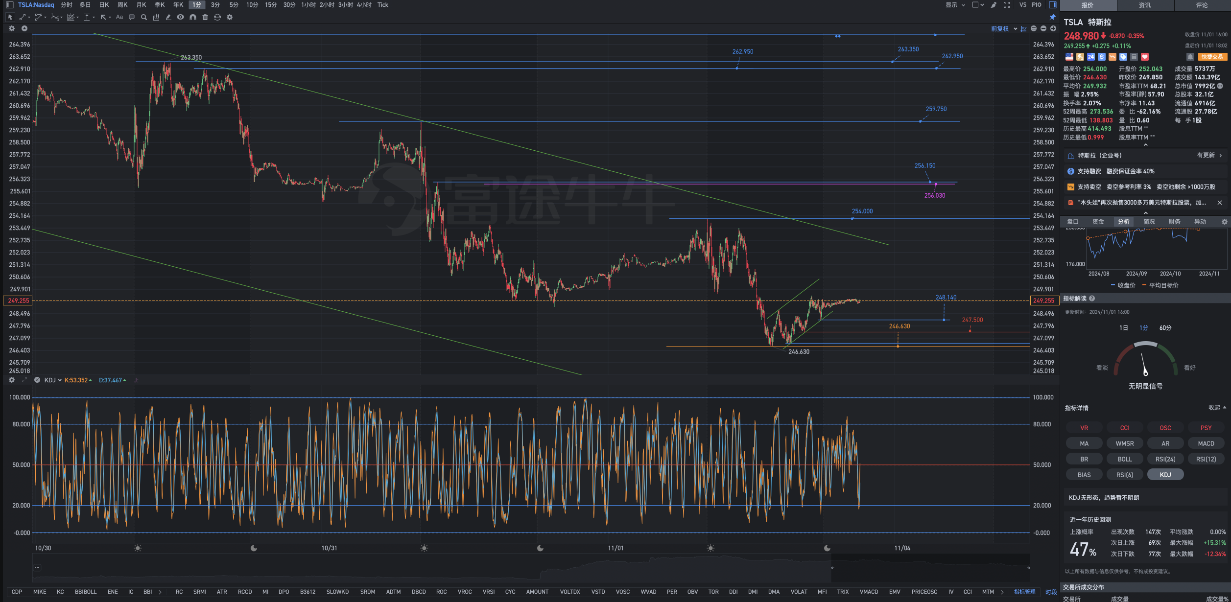Select the BOLL indicator button
Viewport: 1231px width, 602px height.
click(x=1125, y=459)
